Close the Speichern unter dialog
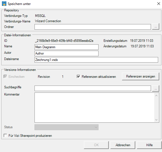Viewport: 162px width, 152px height. pyautogui.click(x=159, y=4)
